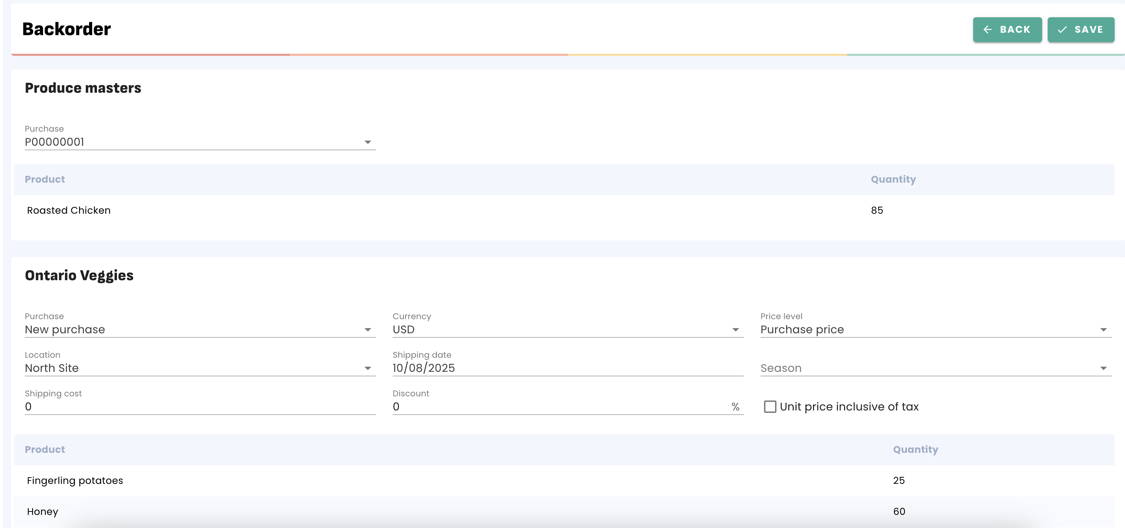
Task: Click the Save checkmark button
Action: point(1080,30)
